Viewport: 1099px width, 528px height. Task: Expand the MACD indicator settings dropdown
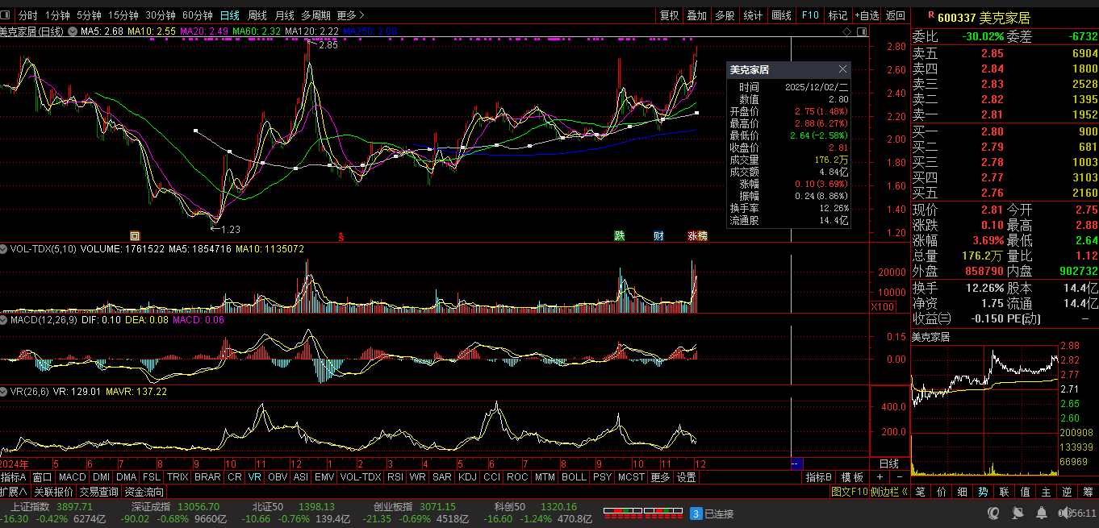tap(5, 320)
